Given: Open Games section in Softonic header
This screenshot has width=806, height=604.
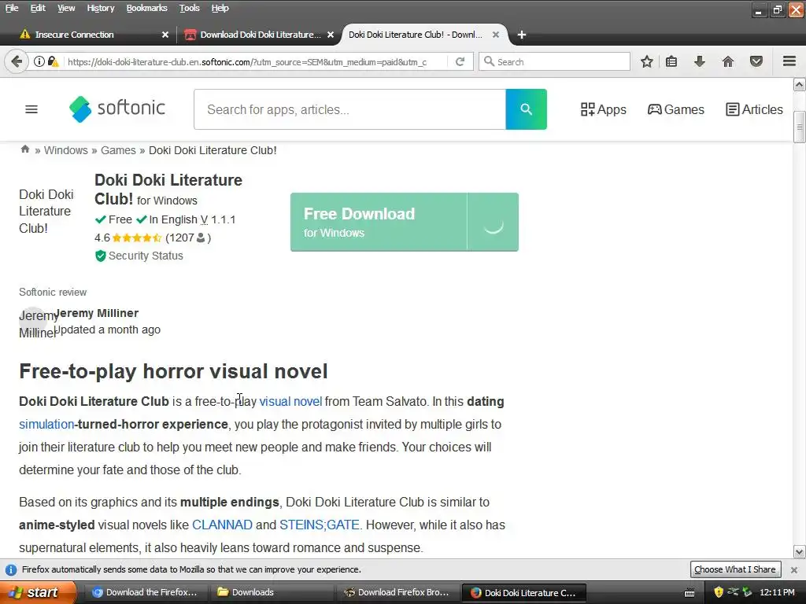Looking at the screenshot, I should pos(675,109).
